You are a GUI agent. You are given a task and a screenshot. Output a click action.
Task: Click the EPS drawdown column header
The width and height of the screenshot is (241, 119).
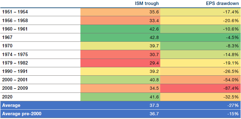(222, 3)
